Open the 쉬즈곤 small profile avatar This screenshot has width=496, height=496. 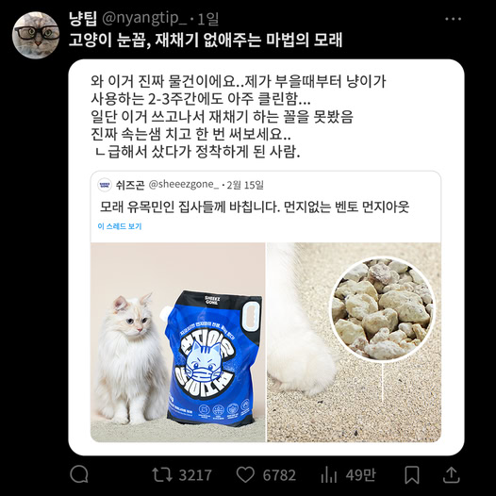[105, 185]
